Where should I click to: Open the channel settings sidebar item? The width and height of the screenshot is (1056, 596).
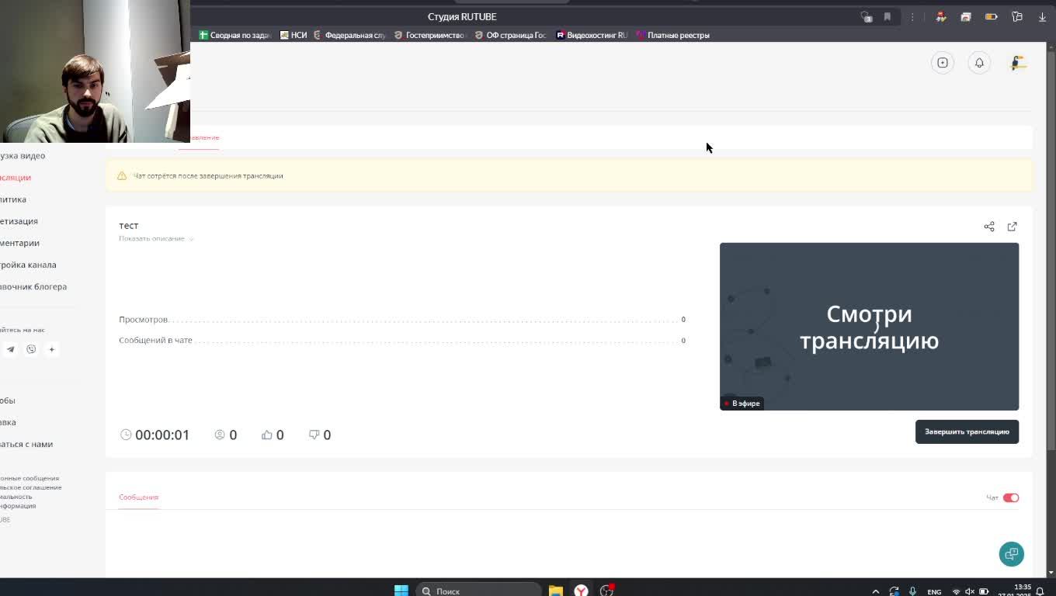point(28,265)
